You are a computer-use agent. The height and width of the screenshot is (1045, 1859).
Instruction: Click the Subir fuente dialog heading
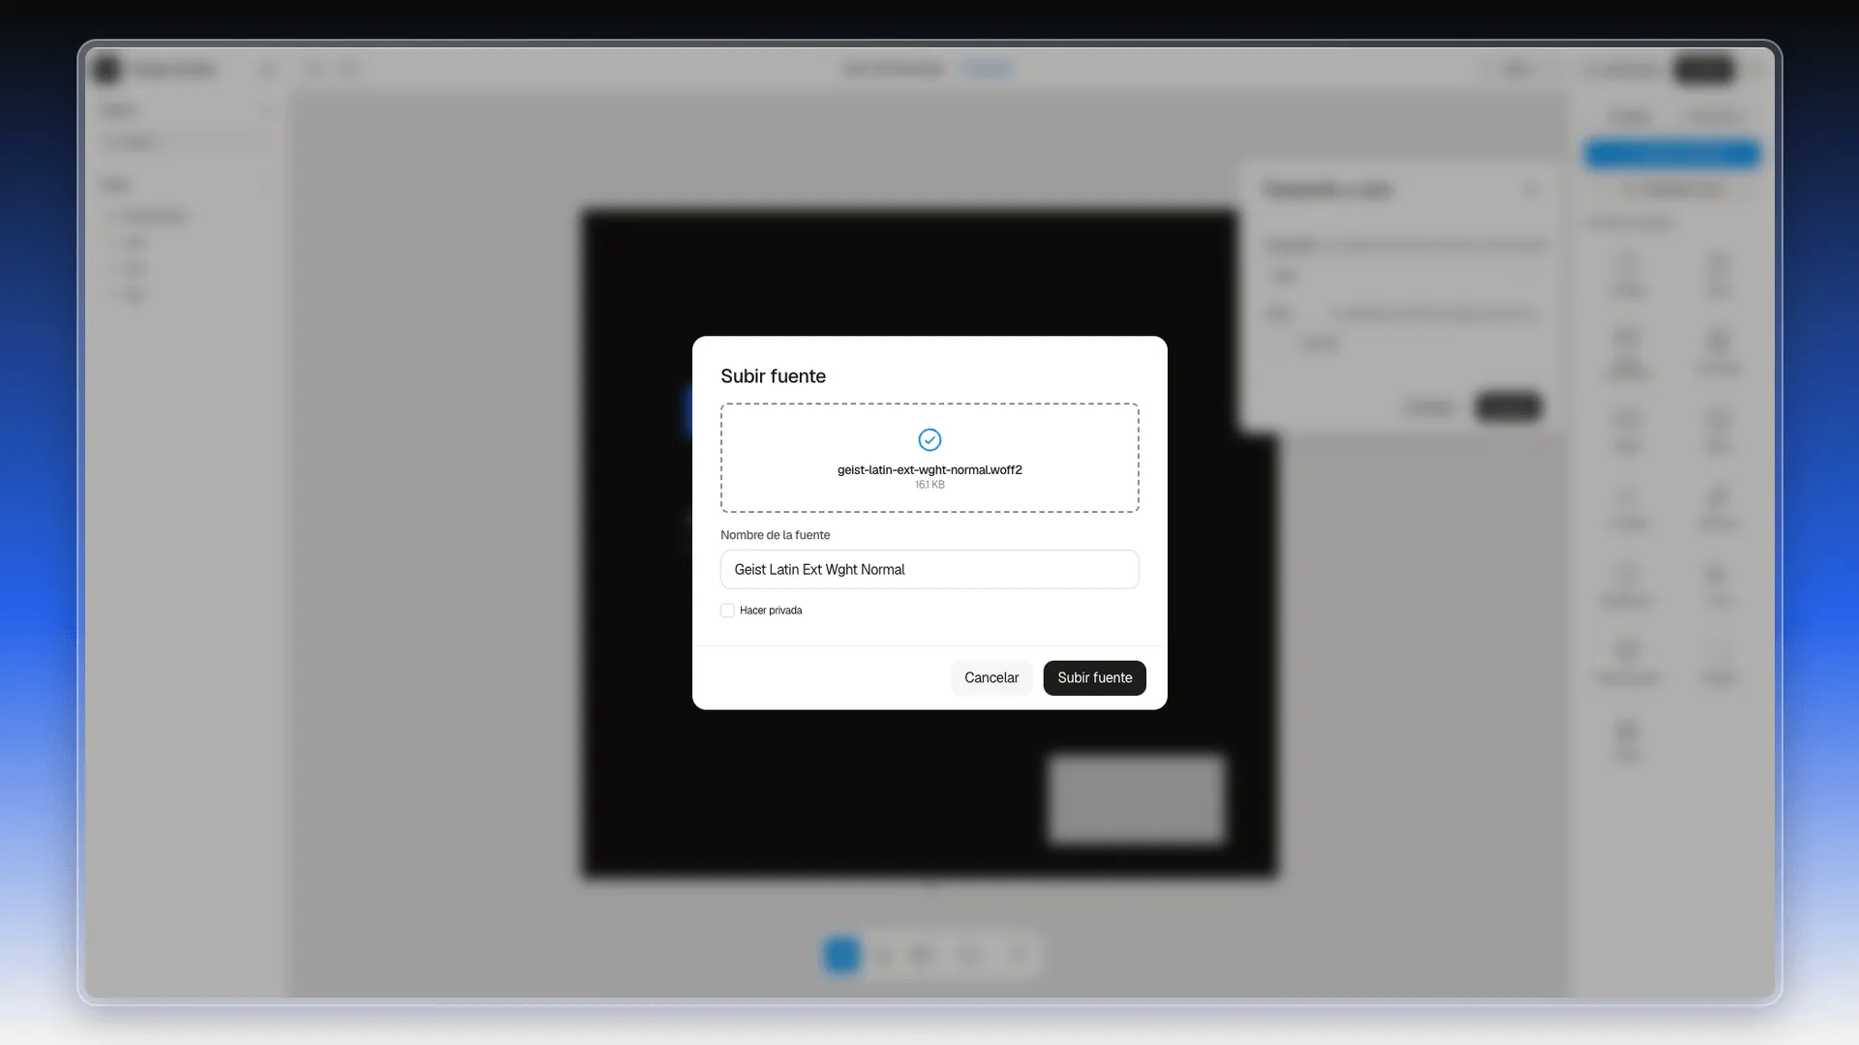tap(773, 376)
